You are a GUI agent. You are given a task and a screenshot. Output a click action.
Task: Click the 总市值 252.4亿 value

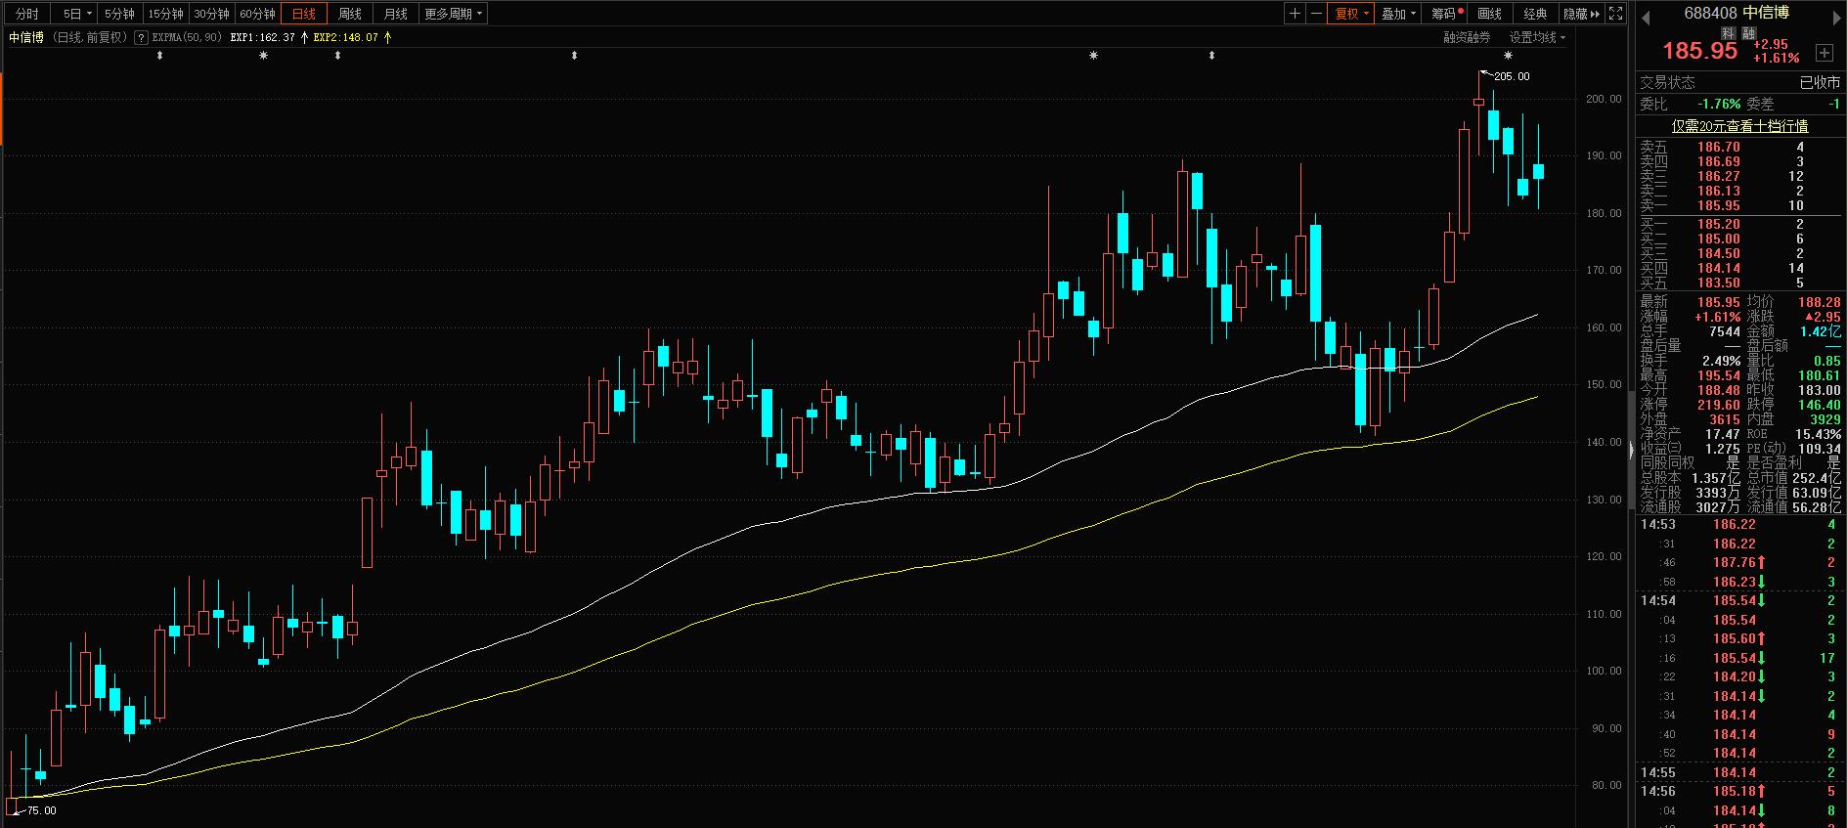coord(1818,478)
